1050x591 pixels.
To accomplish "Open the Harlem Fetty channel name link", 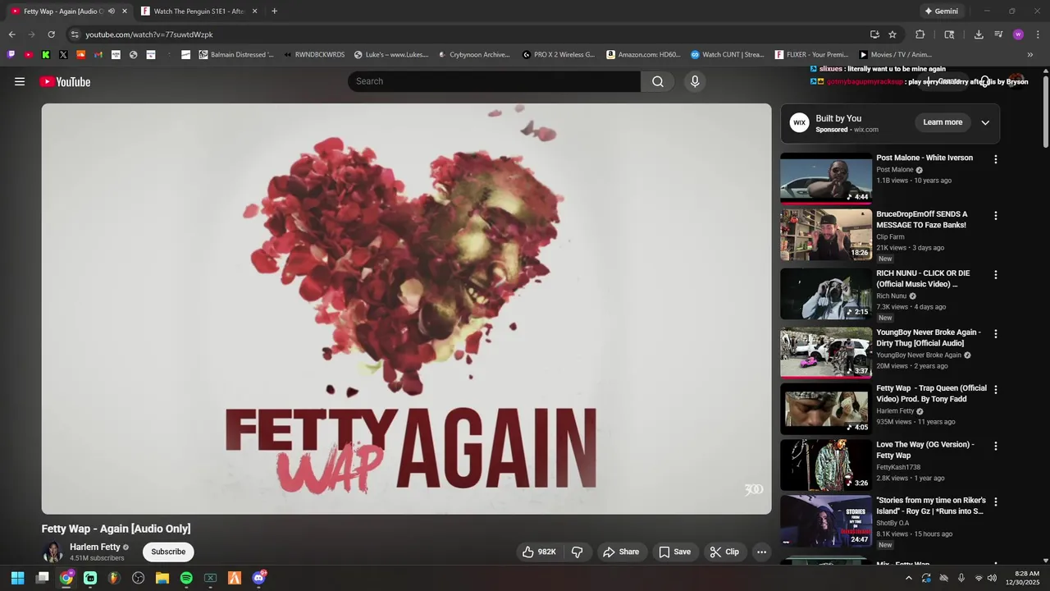I will (x=95, y=547).
